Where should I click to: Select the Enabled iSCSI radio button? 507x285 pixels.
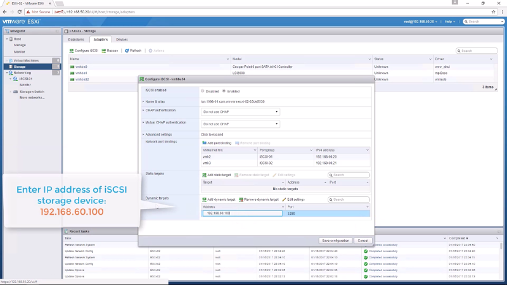[x=224, y=91]
